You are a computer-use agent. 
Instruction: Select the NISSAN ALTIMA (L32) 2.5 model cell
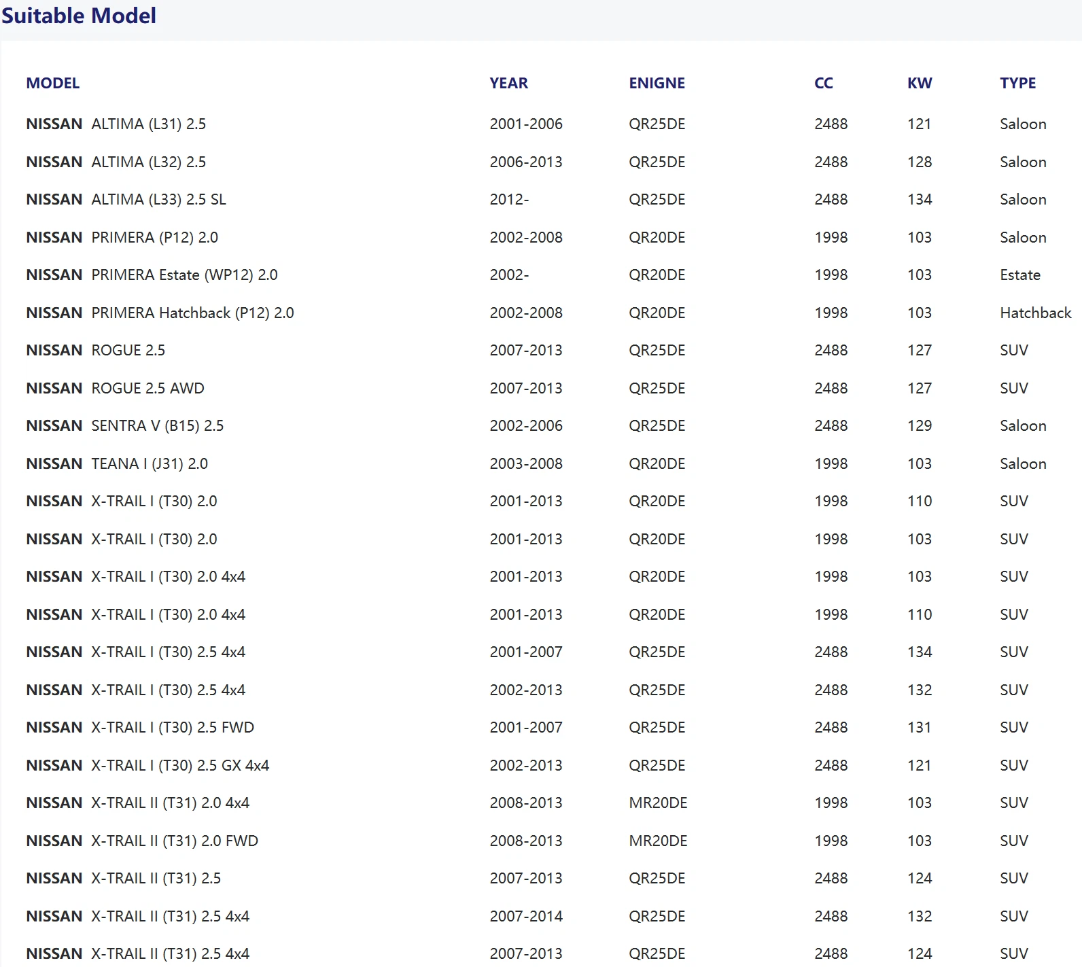tap(116, 162)
